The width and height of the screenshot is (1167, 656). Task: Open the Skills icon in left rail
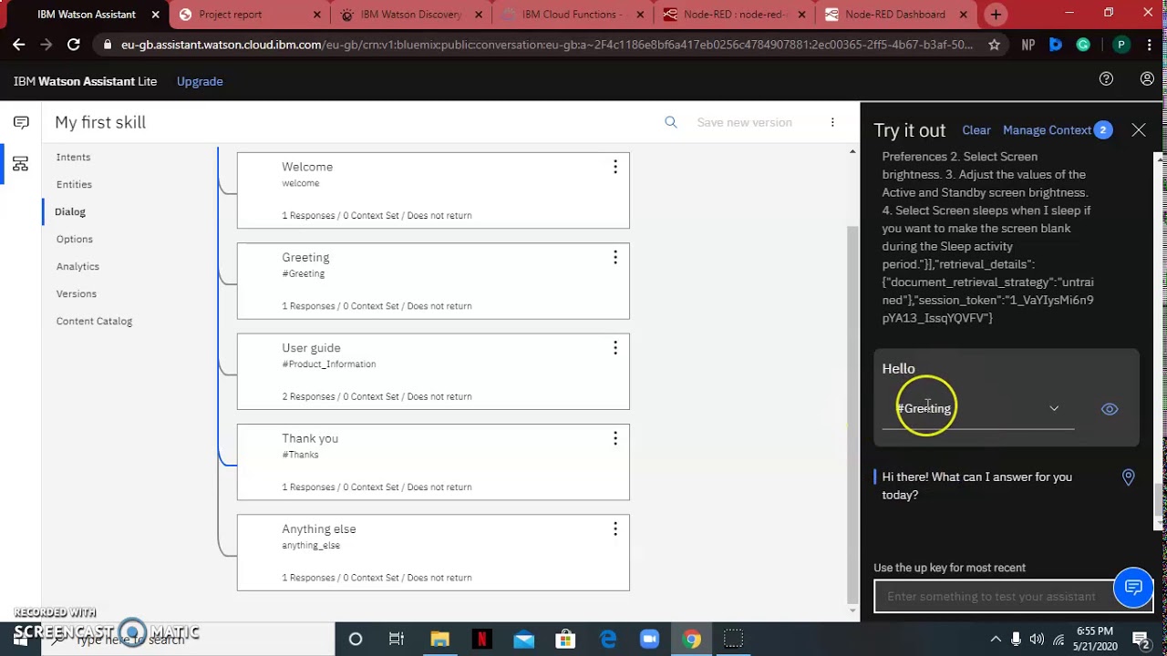[x=21, y=164]
